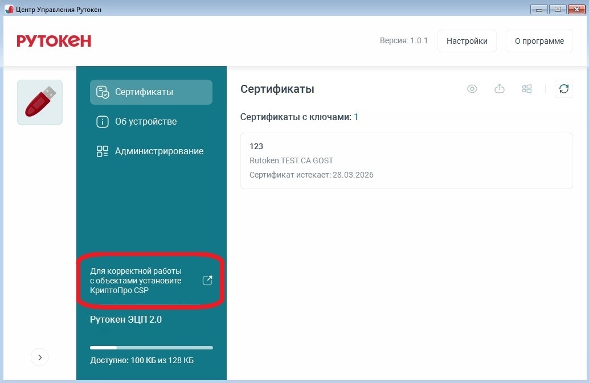Open the О программе dialog
Image resolution: width=589 pixels, height=383 pixels.
(x=539, y=41)
